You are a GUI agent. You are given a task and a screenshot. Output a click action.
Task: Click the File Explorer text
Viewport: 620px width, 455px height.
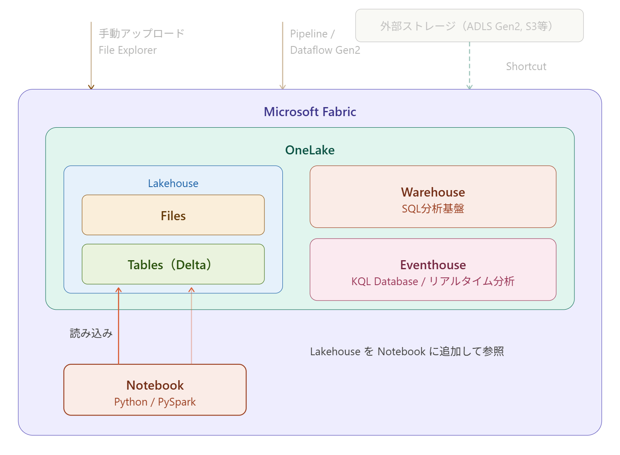tap(127, 50)
